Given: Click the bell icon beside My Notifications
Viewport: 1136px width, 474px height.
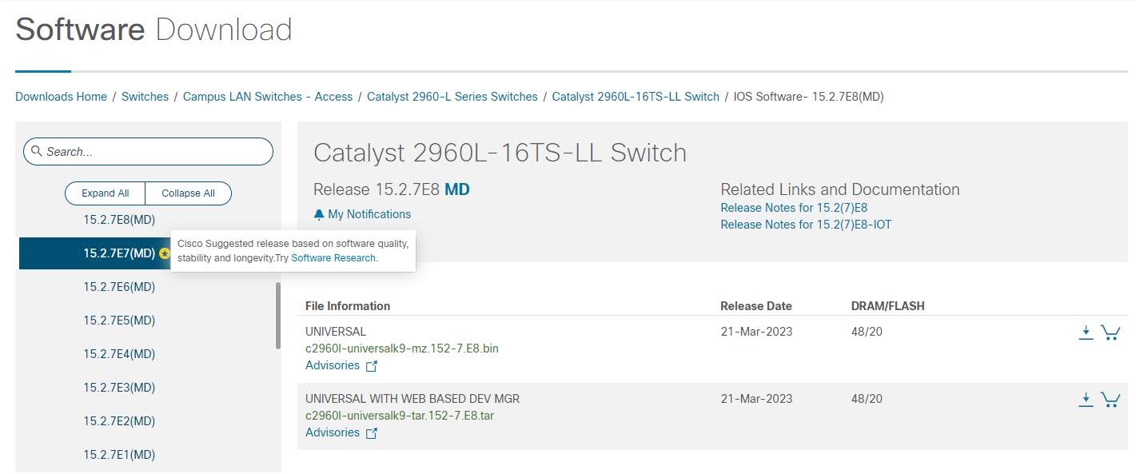Looking at the screenshot, I should point(319,214).
